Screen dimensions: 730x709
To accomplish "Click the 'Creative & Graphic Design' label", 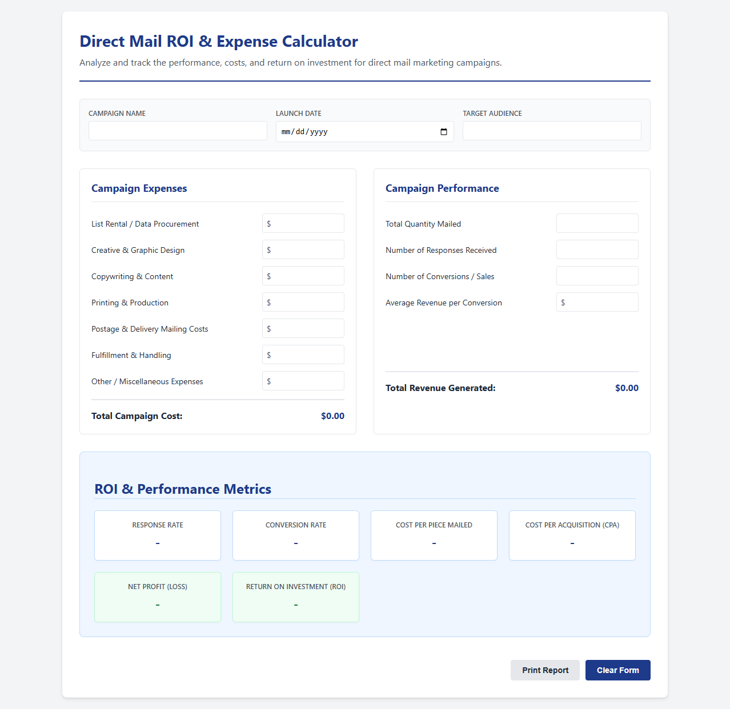I will 138,250.
